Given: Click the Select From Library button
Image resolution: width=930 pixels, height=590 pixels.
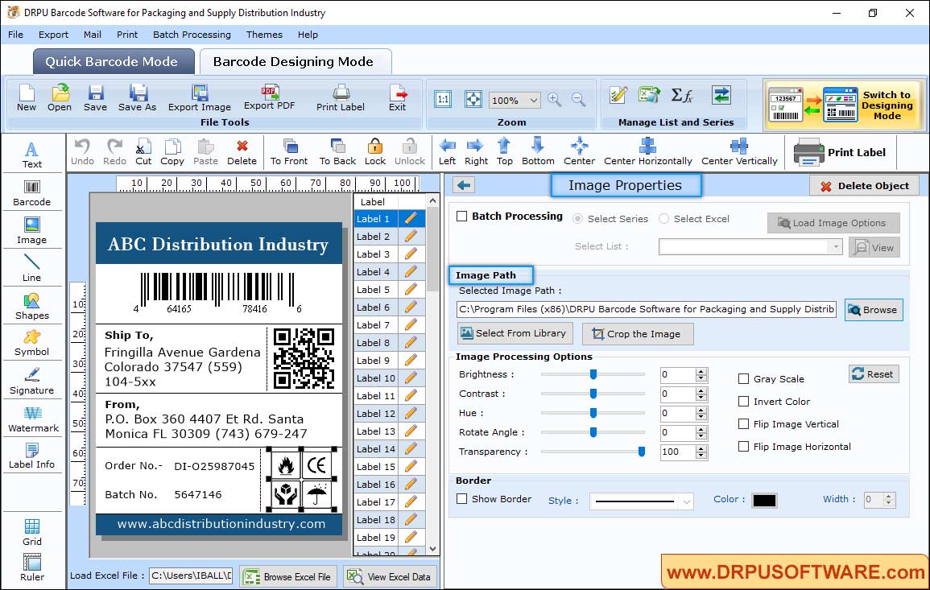Looking at the screenshot, I should click(x=515, y=333).
